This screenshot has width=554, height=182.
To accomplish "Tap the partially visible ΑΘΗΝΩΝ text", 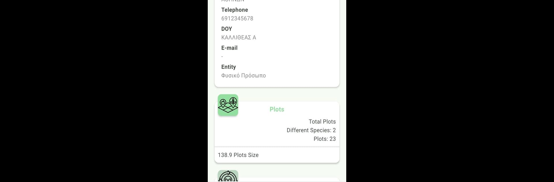I will pos(233,1).
